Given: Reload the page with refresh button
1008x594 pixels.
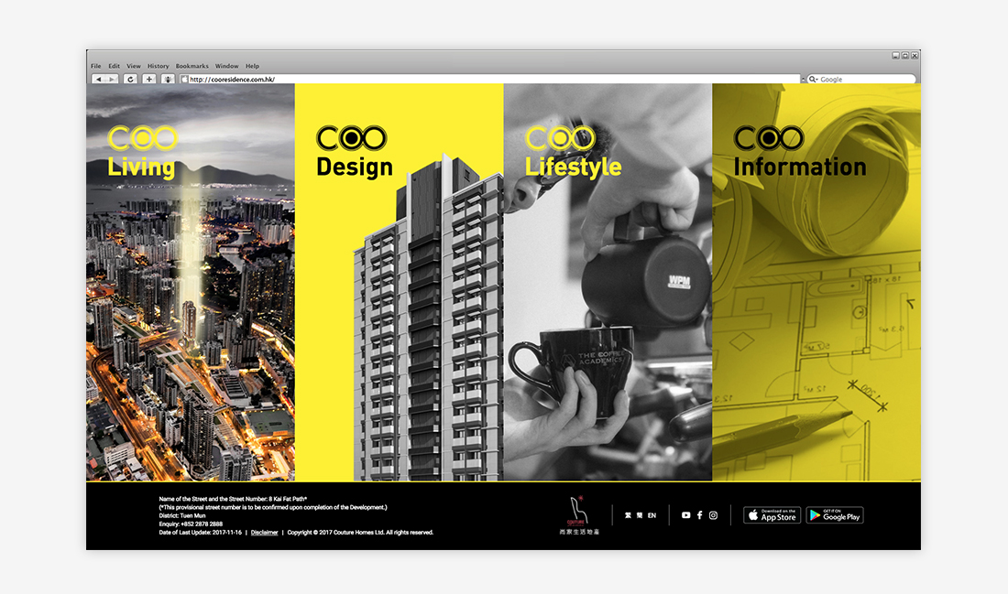Looking at the screenshot, I should [130, 80].
